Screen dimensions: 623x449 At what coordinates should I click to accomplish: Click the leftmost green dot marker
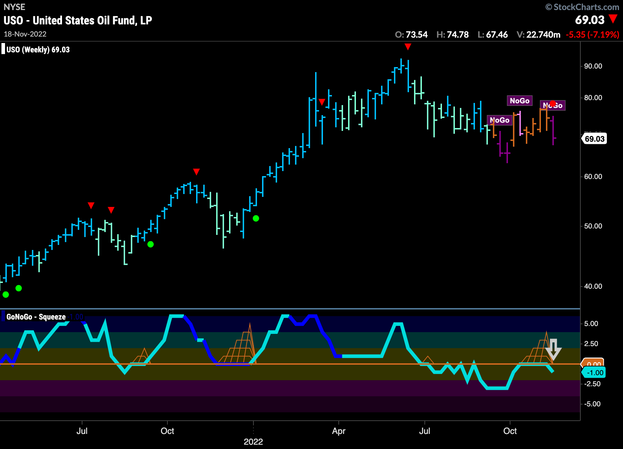tap(6, 294)
